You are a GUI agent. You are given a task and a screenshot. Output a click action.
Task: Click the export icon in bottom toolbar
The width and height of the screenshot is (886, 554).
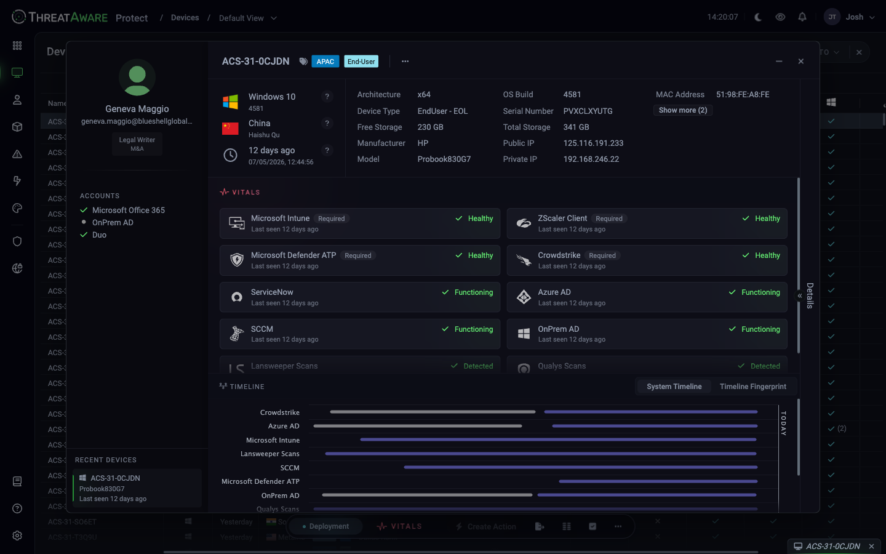540,526
